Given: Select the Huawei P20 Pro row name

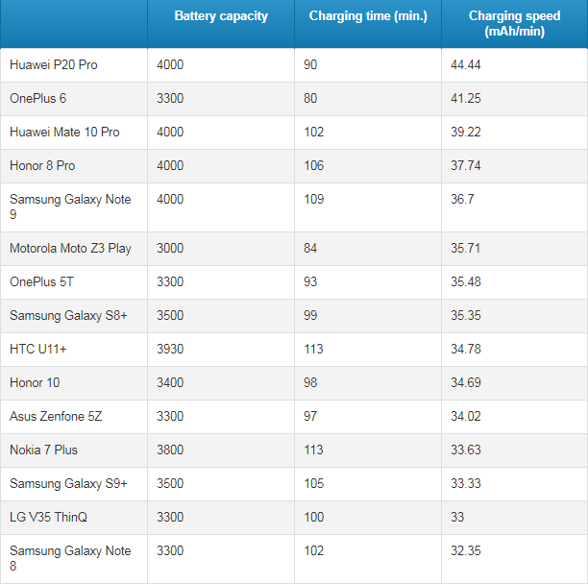Looking at the screenshot, I should click(x=54, y=65).
